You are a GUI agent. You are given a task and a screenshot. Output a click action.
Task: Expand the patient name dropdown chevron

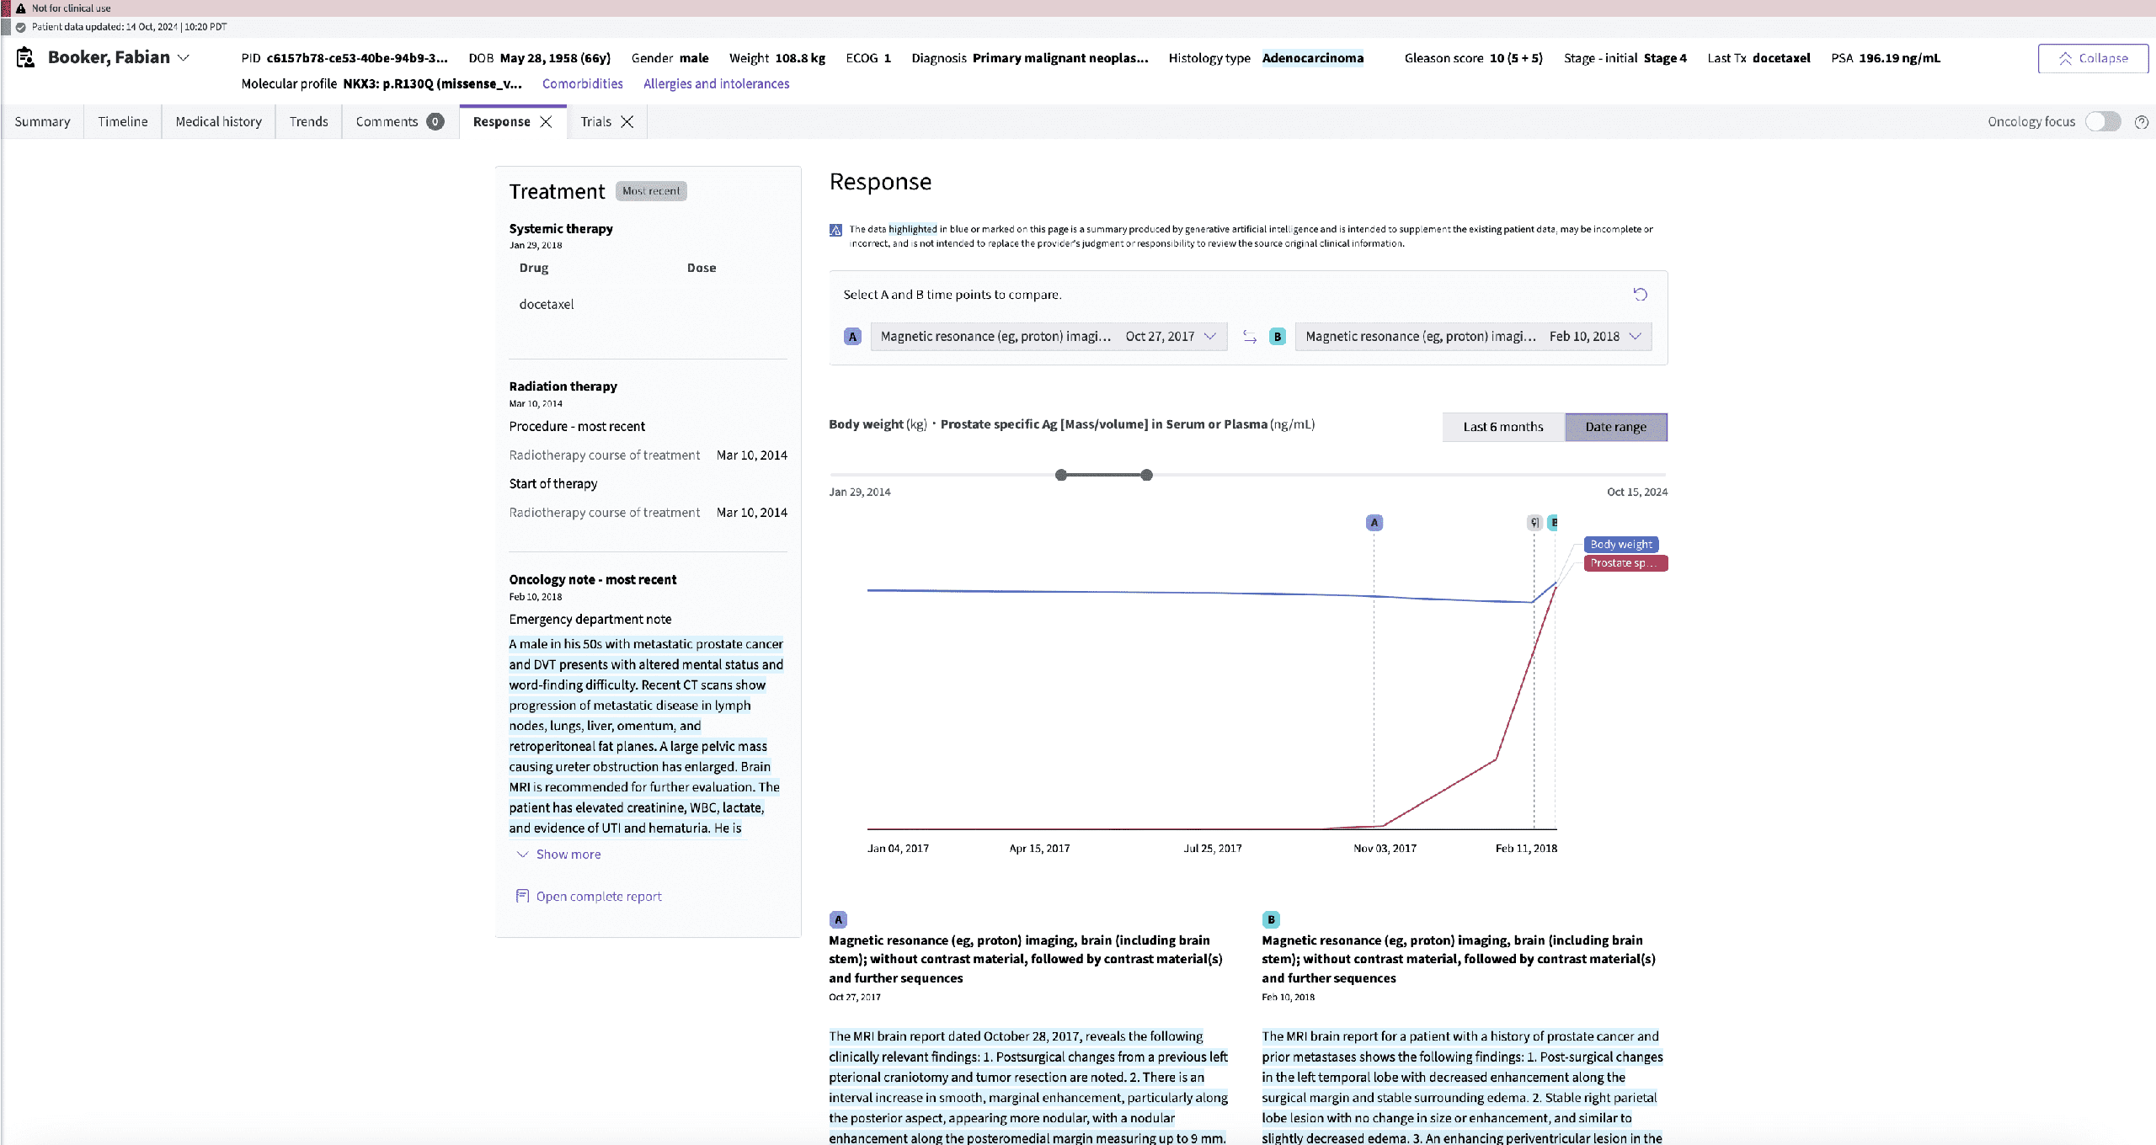point(184,58)
